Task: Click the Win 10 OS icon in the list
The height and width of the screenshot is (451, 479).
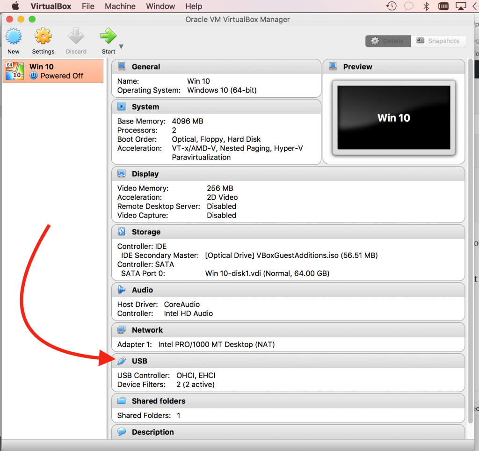Action: [15, 71]
